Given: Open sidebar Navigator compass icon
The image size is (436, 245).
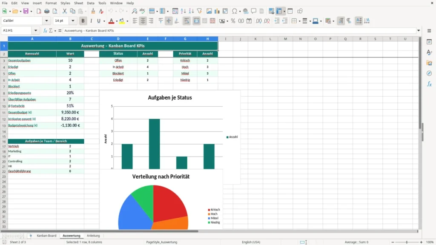Looking at the screenshot, I should tap(429, 73).
